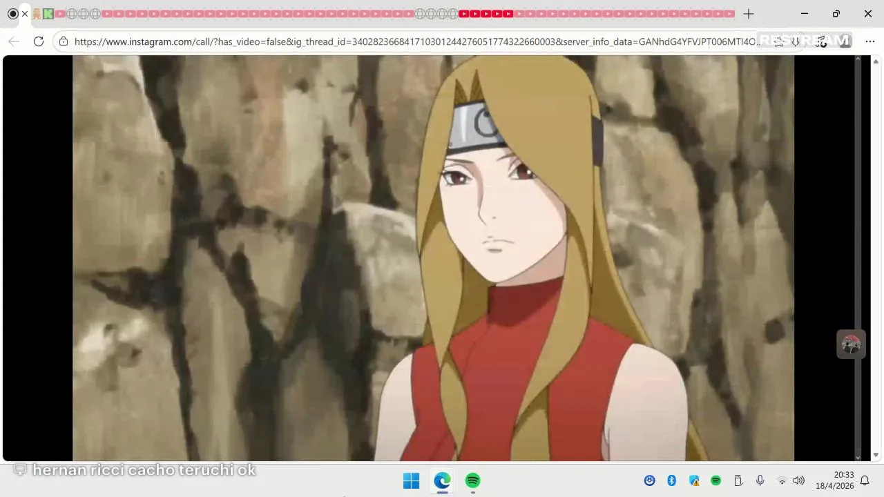
Task: Open Microsoft Edge from the taskbar
Action: [x=442, y=480]
